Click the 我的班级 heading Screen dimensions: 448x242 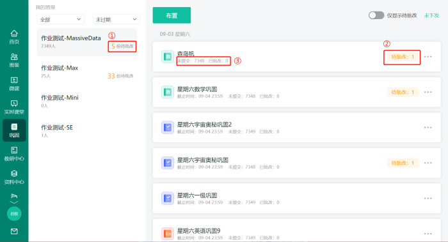click(45, 7)
